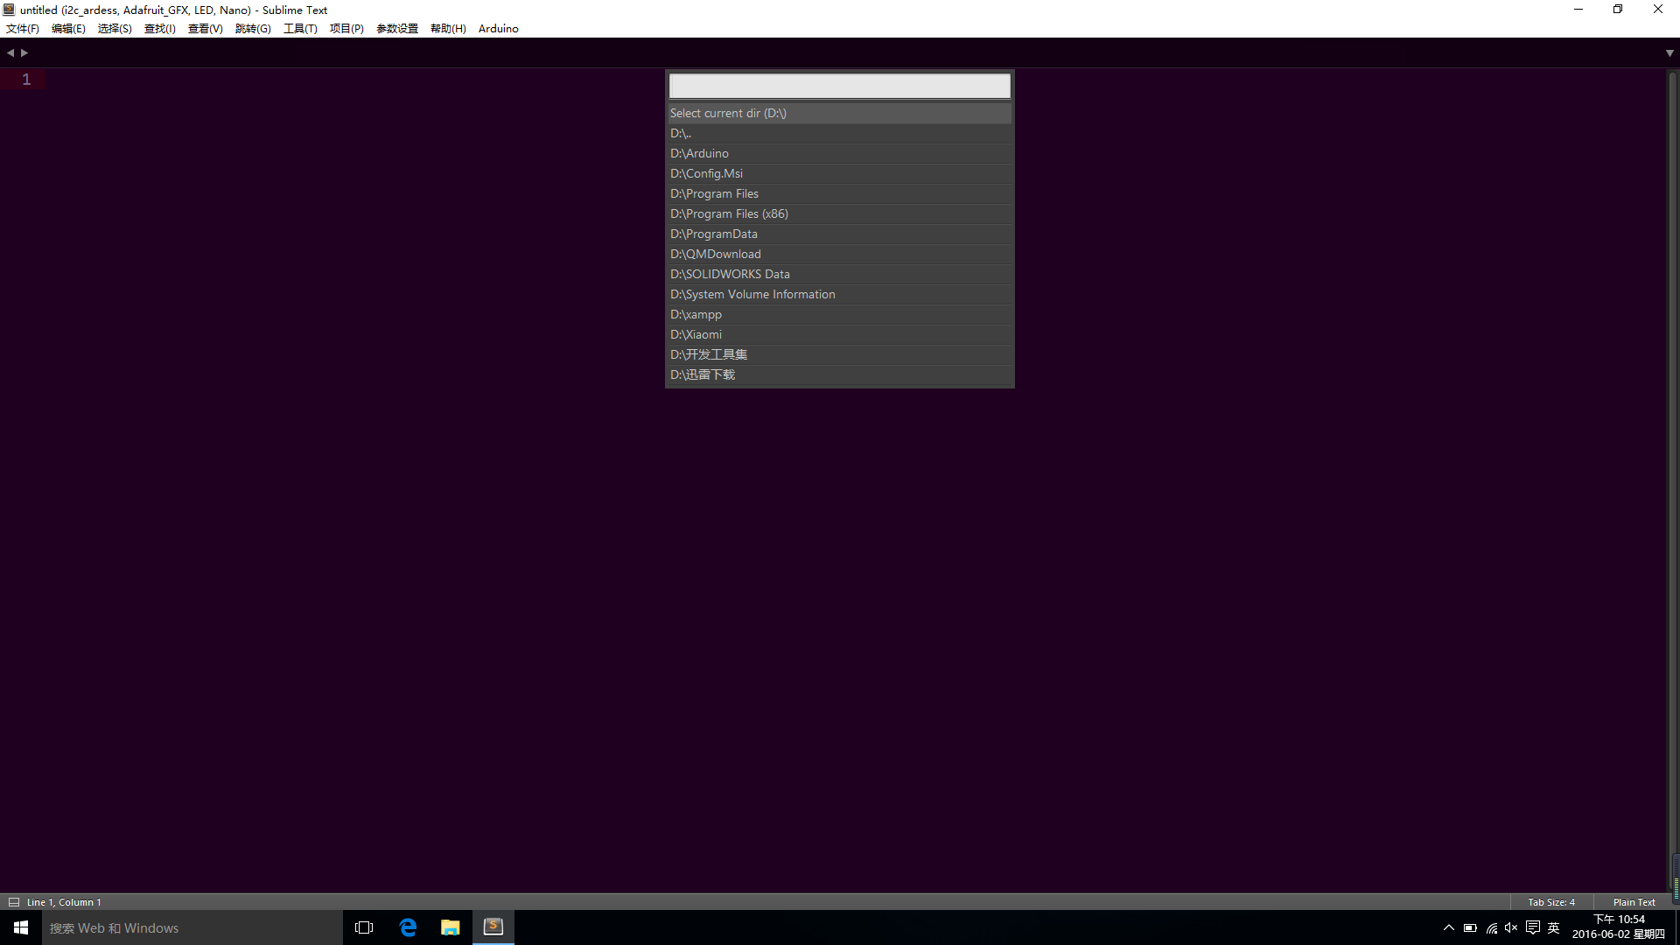Click Line 1, Column 1 status text
Image resolution: width=1680 pixels, height=945 pixels.
pyautogui.click(x=64, y=902)
